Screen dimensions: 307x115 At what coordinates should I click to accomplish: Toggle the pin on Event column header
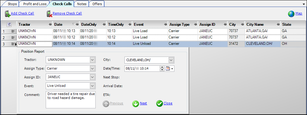click(166, 25)
